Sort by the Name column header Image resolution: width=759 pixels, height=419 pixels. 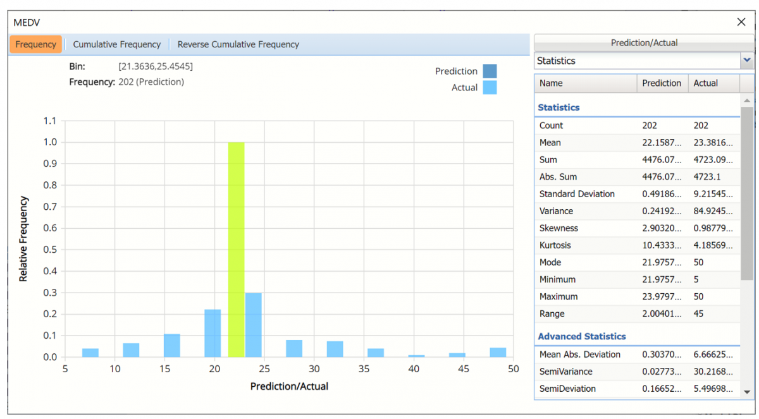coord(586,83)
